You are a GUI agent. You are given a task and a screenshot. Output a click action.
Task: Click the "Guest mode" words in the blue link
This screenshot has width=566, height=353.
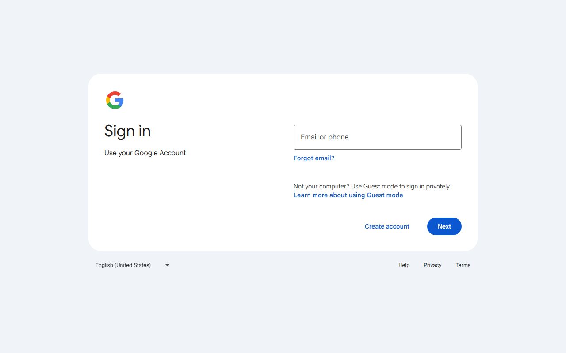[385, 195]
